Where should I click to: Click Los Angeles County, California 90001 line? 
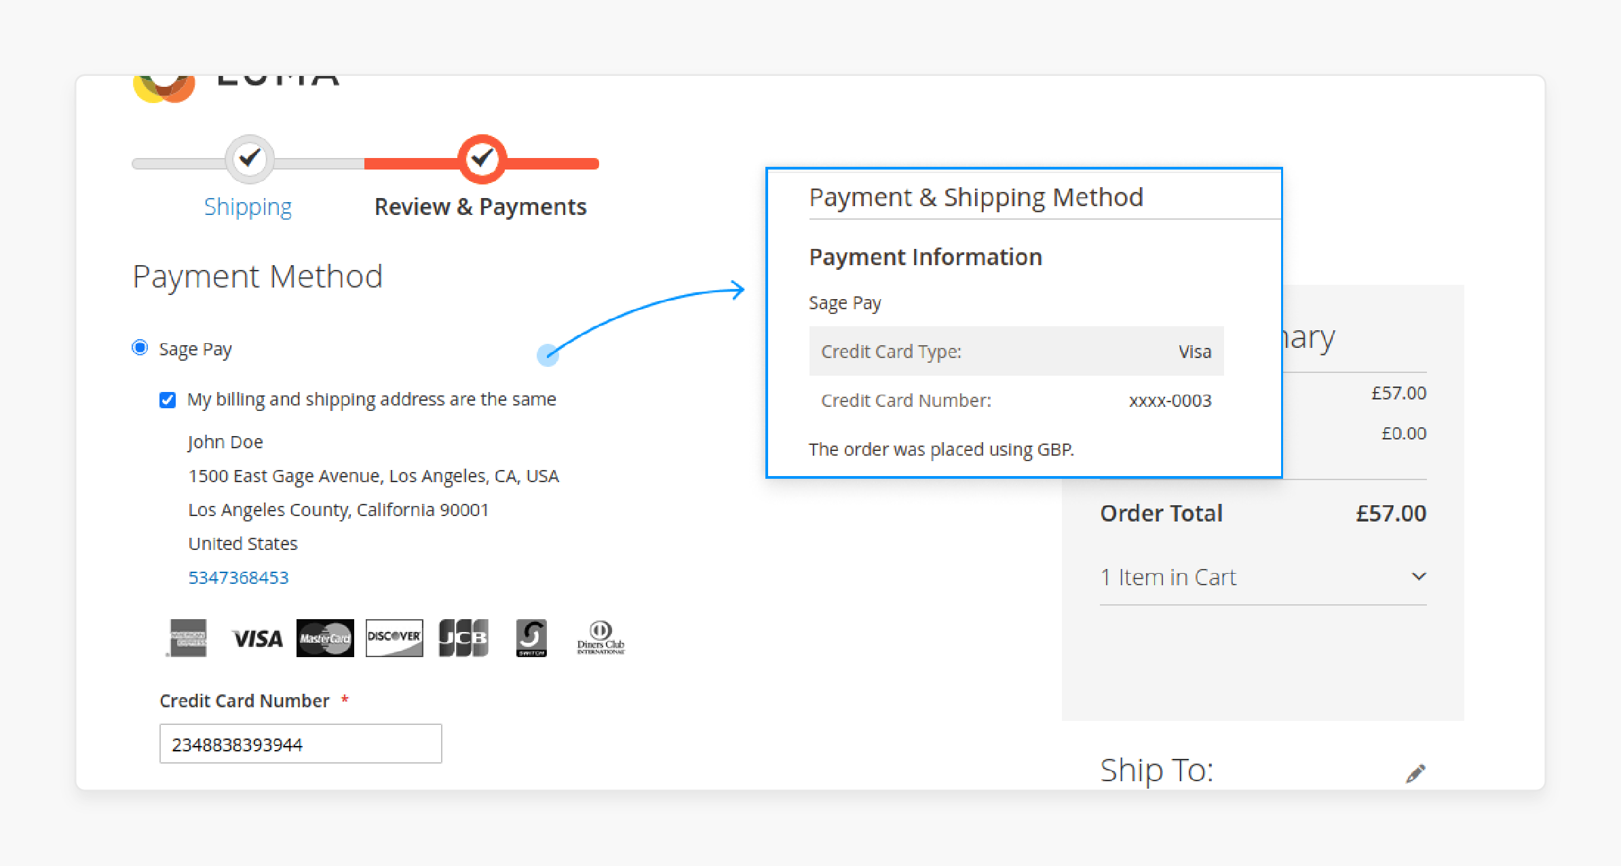(338, 510)
